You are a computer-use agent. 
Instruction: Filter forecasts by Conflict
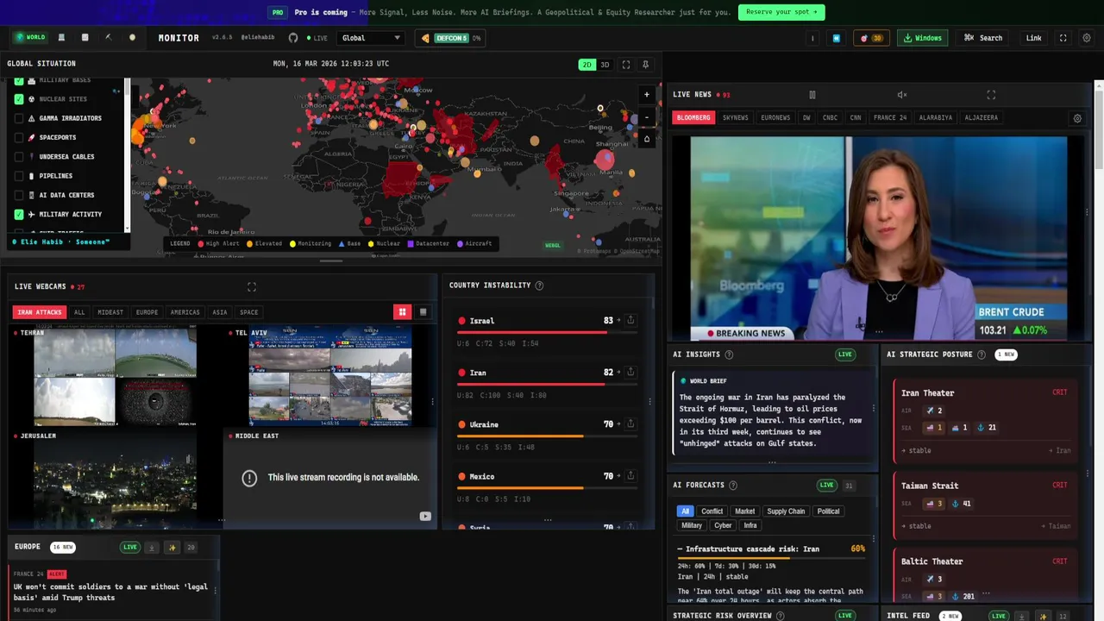pyautogui.click(x=712, y=511)
